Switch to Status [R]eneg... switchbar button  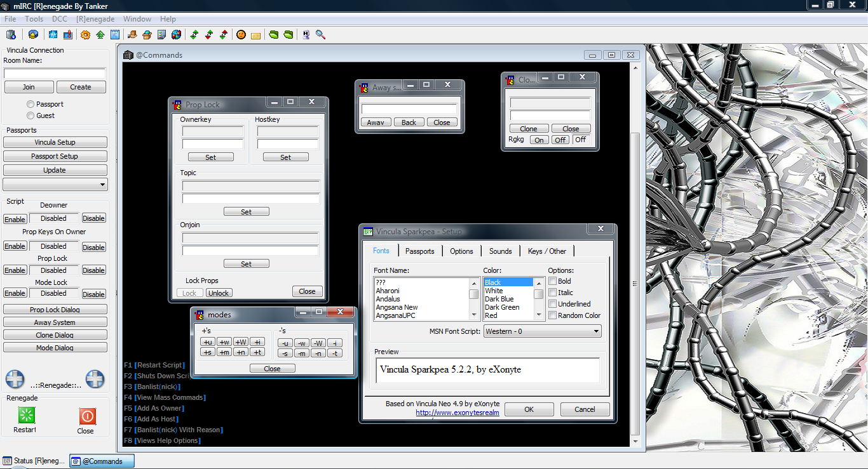[x=34, y=461]
